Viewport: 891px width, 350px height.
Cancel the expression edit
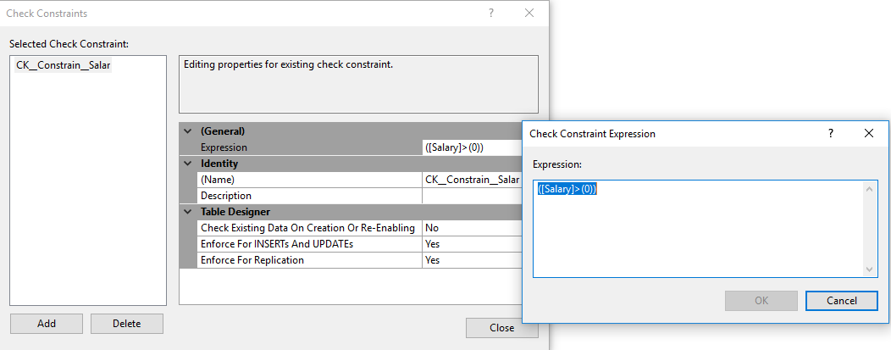[x=842, y=301]
